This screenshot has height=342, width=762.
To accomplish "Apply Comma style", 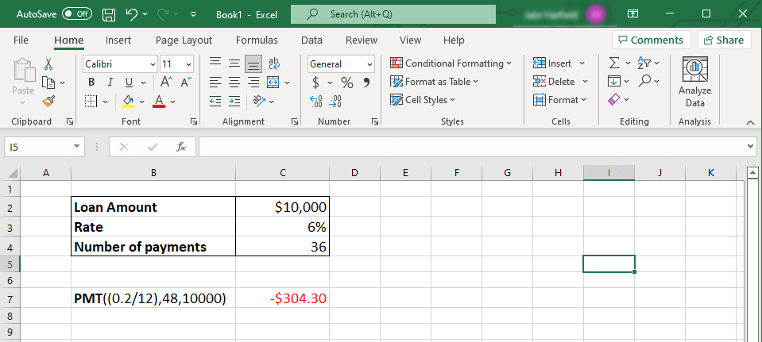I will pyautogui.click(x=366, y=83).
